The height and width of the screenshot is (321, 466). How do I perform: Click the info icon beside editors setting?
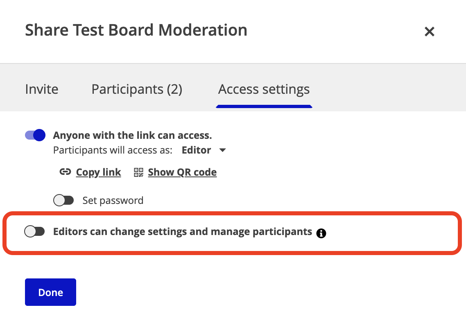321,233
